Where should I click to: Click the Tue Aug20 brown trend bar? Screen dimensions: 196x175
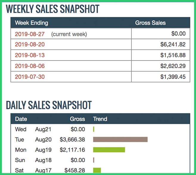[x=120, y=140]
